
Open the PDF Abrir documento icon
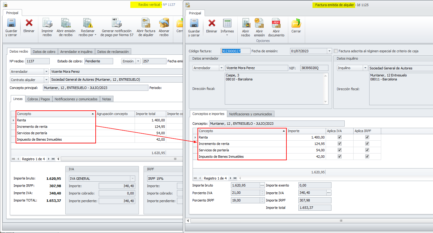click(x=276, y=28)
